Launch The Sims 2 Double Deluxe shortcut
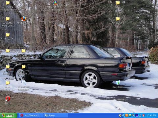 click(x=55, y=3)
